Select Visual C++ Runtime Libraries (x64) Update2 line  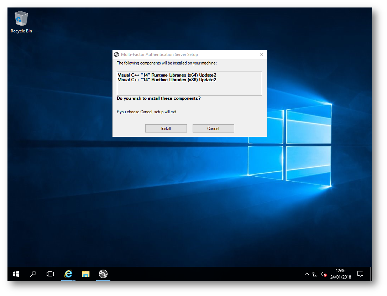pyautogui.click(x=167, y=75)
